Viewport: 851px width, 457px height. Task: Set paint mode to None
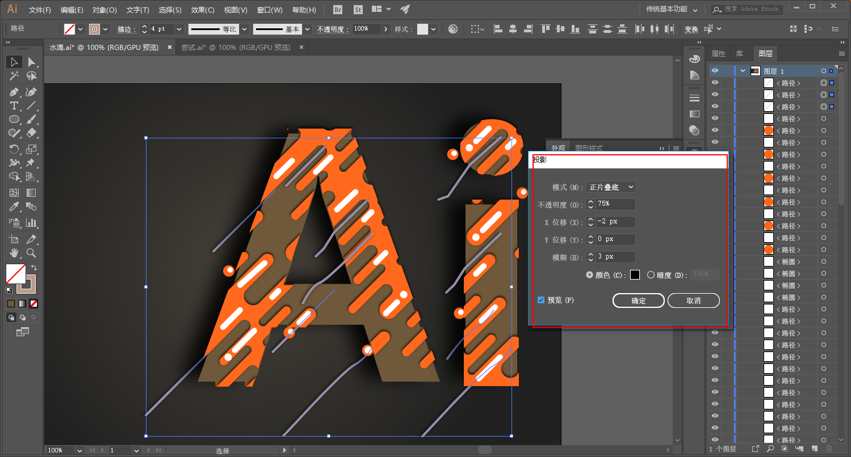coord(34,303)
